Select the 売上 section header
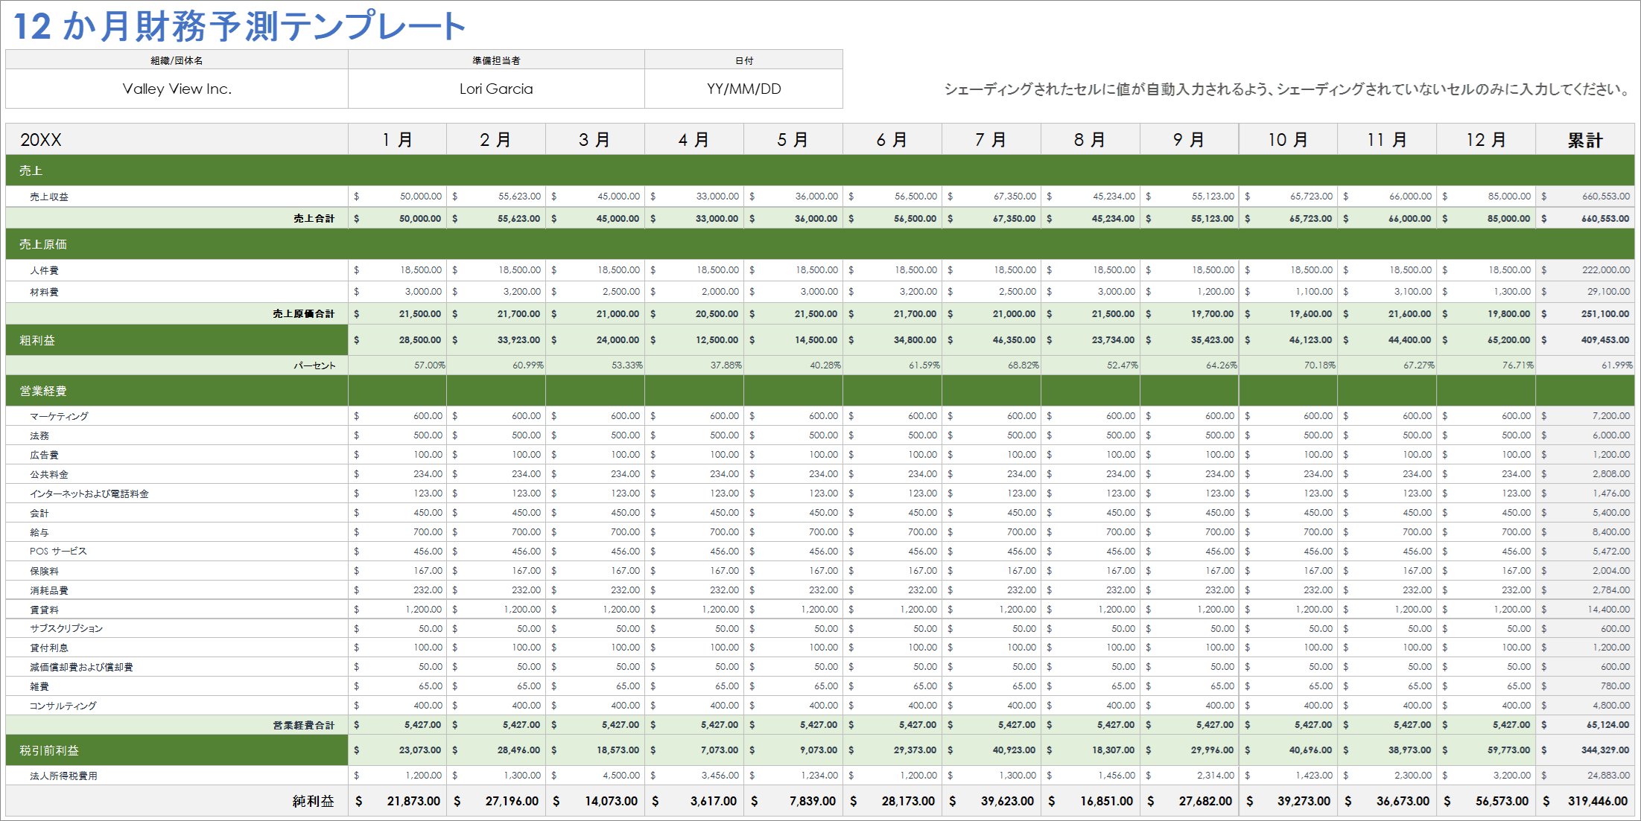Screen dimensions: 1641x821 pyautogui.click(x=820, y=170)
